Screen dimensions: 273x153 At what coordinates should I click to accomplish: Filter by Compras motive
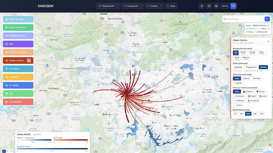tap(240, 96)
